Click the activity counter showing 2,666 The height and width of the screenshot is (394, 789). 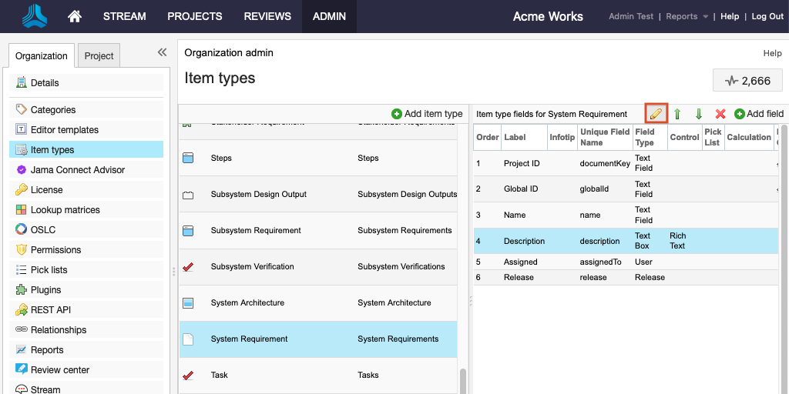(x=747, y=81)
